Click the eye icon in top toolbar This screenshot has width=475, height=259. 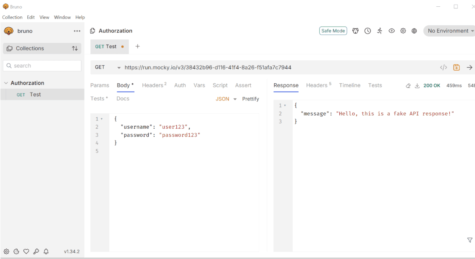[x=392, y=31]
